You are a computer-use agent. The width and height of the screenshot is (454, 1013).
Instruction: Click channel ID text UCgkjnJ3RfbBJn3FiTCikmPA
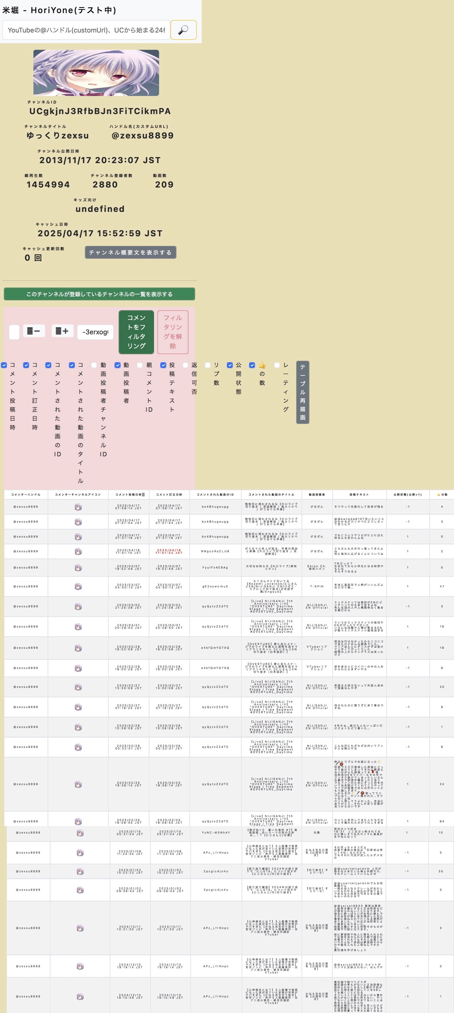click(100, 111)
